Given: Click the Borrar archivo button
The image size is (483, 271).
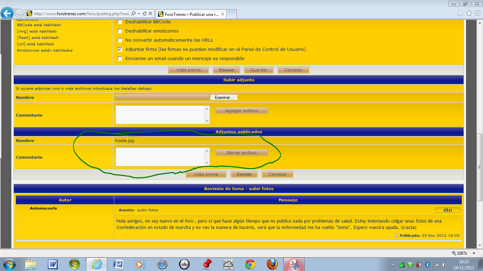Looking at the screenshot, I should (242, 153).
